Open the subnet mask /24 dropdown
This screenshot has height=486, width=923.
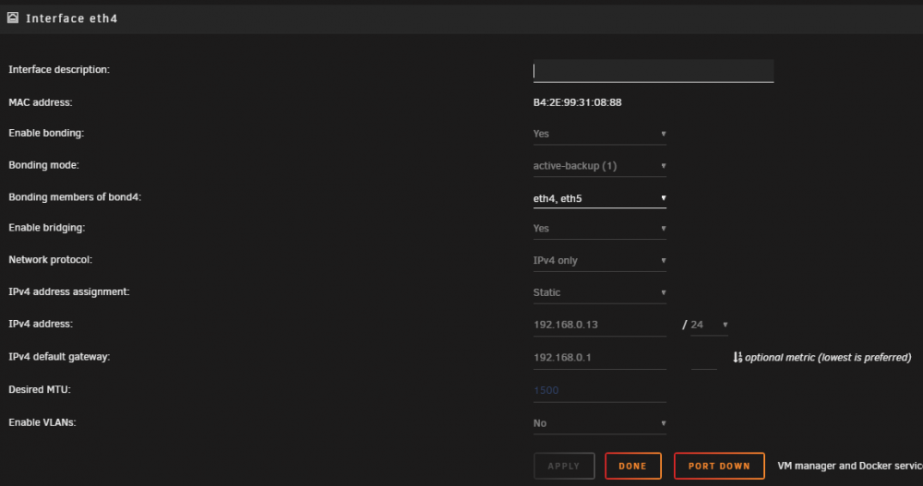pos(709,325)
